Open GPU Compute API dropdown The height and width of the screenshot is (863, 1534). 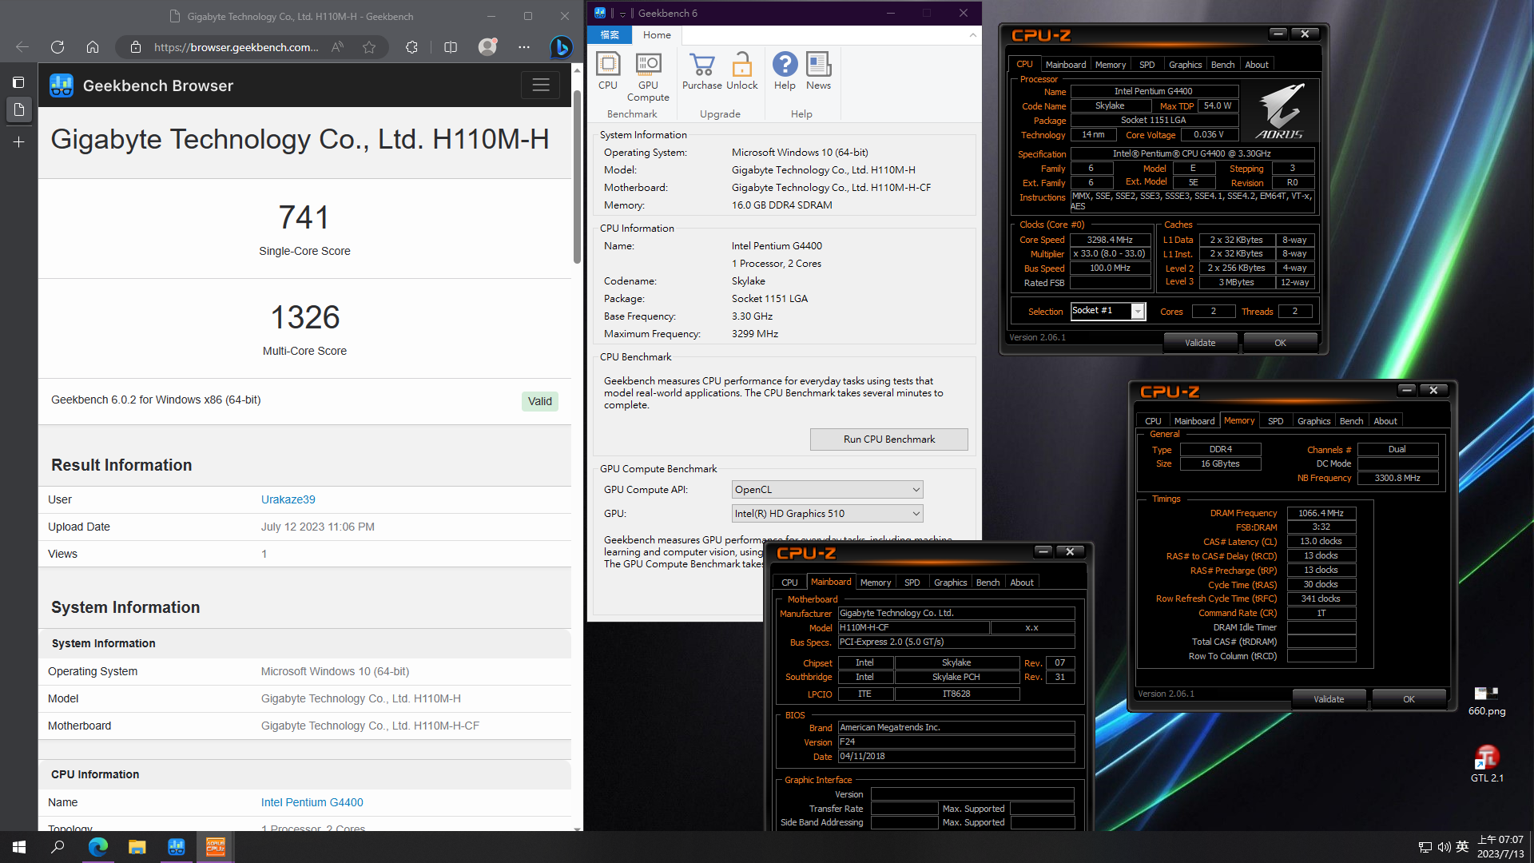pos(828,490)
